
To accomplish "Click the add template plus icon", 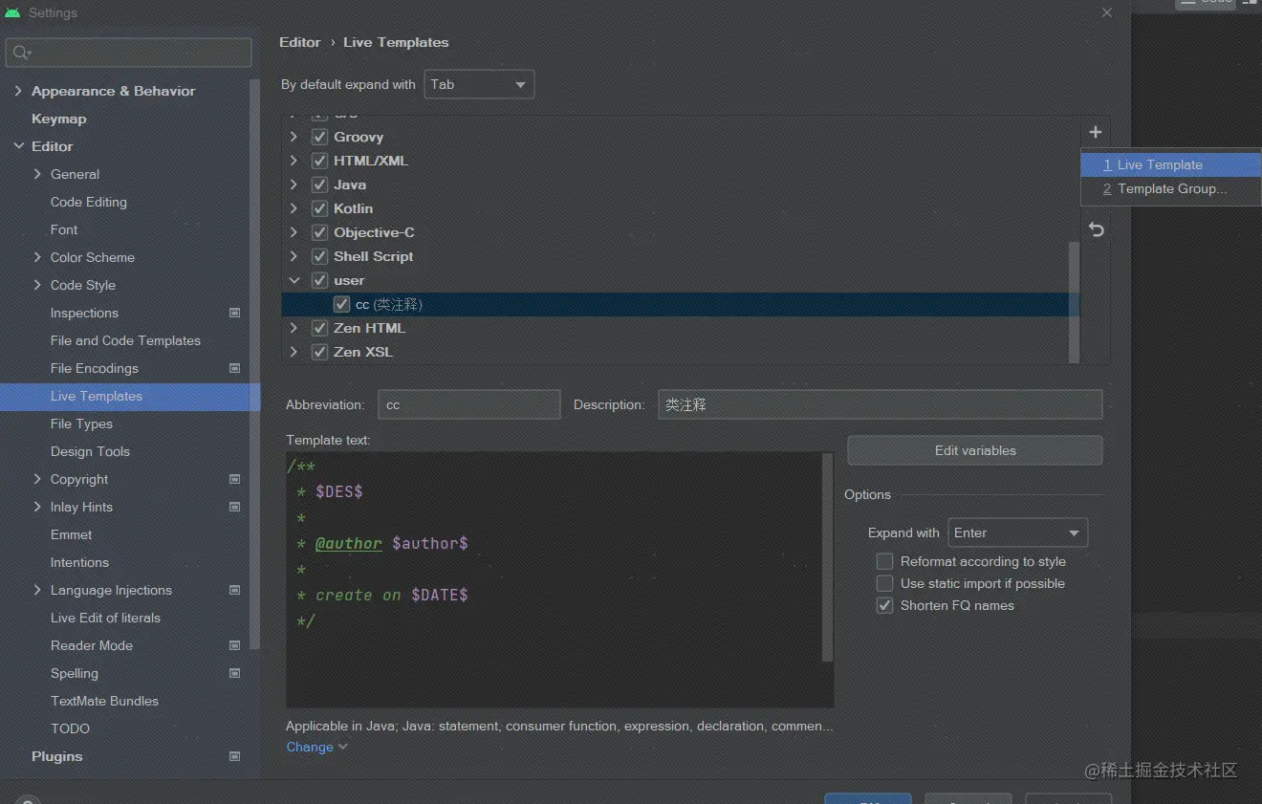I will tap(1096, 132).
